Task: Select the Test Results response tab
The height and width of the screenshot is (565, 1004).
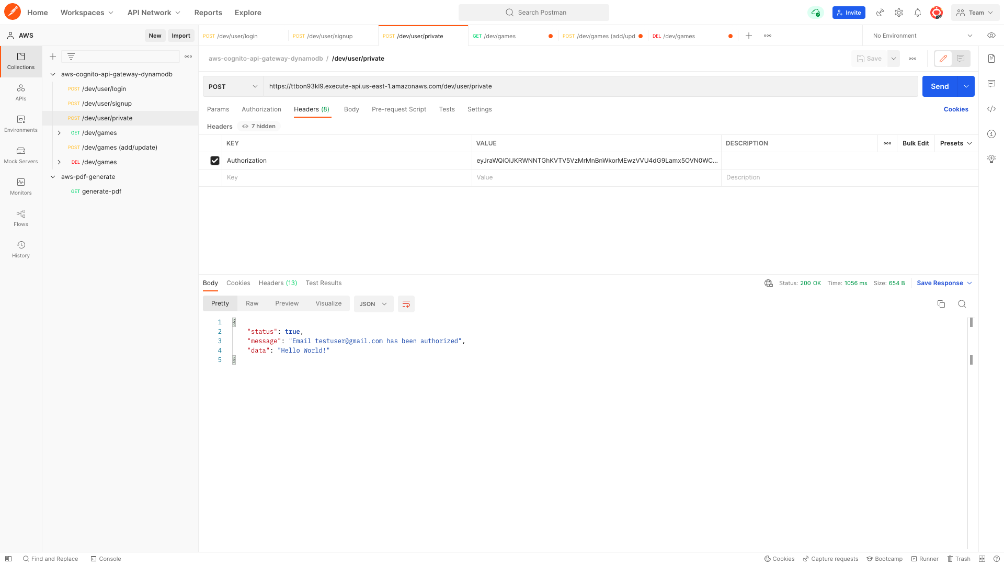Action: (323, 283)
